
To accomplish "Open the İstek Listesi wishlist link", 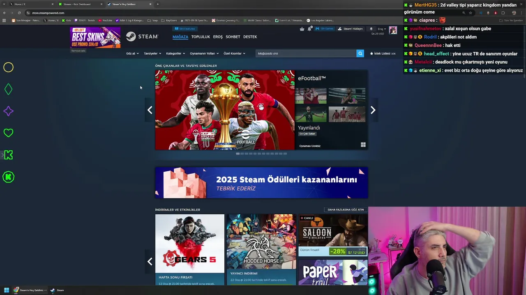I will coord(383,53).
